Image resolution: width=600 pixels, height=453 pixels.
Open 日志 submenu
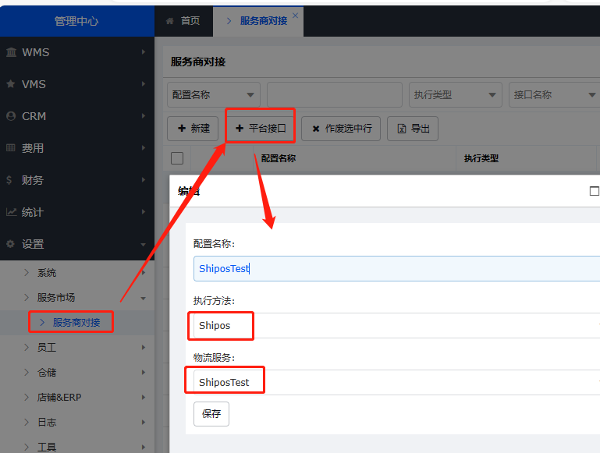point(77,422)
